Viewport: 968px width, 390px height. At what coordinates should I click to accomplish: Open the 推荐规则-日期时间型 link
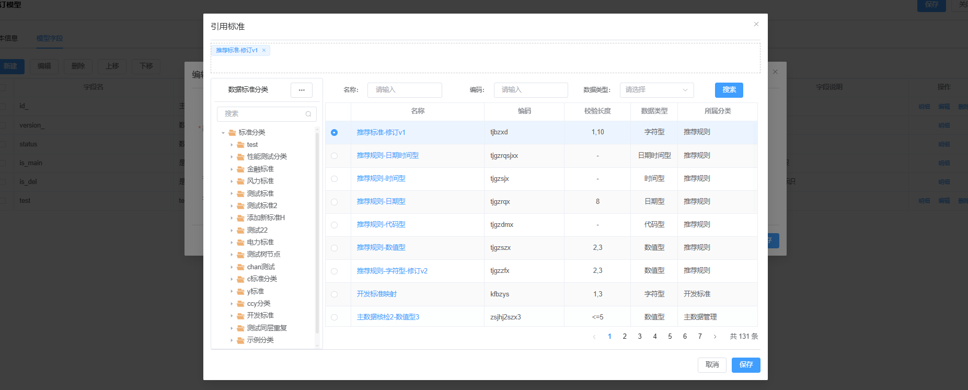click(387, 155)
